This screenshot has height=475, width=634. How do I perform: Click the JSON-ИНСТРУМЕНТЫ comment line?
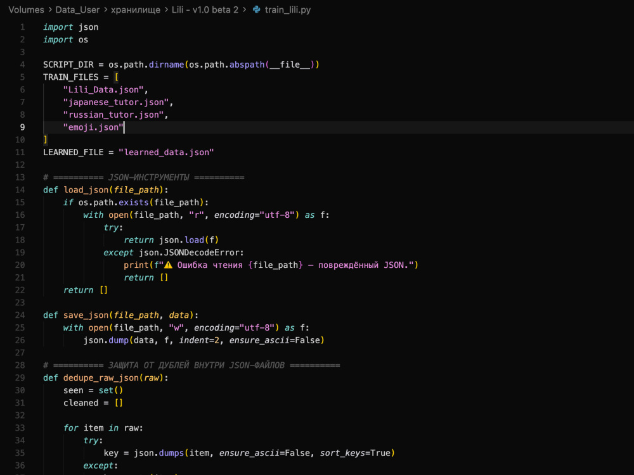(x=143, y=177)
